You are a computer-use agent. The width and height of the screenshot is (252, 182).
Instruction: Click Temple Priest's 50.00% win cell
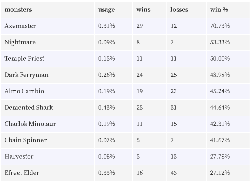[220, 59]
